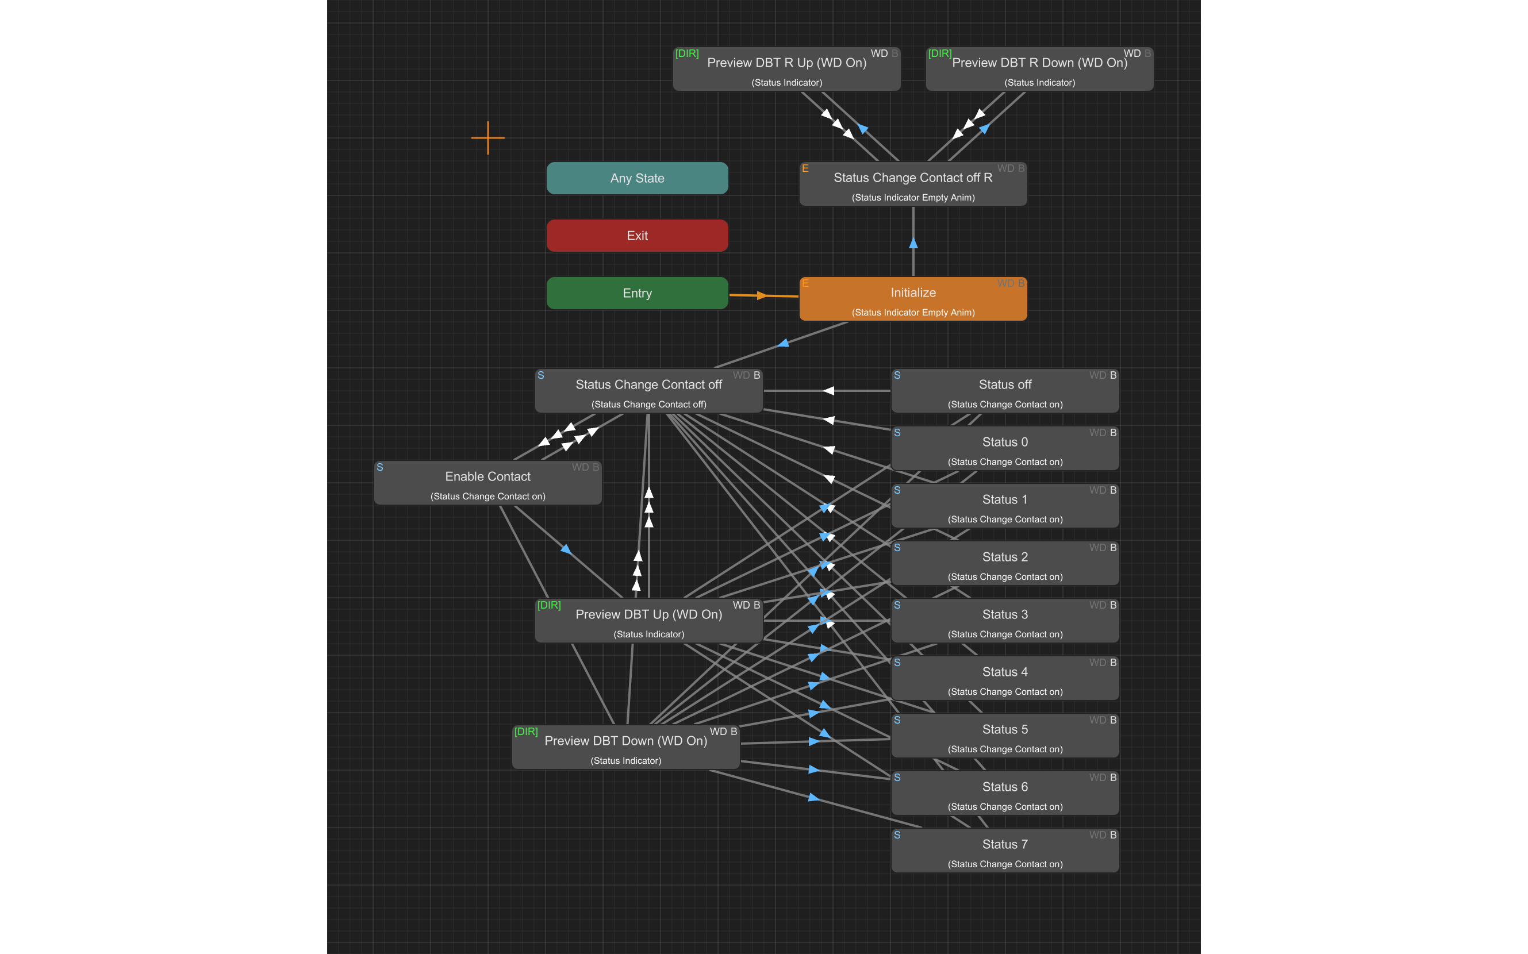This screenshot has height=954, width=1528.
Task: Select the Status 2 state node
Action: (x=1005, y=563)
